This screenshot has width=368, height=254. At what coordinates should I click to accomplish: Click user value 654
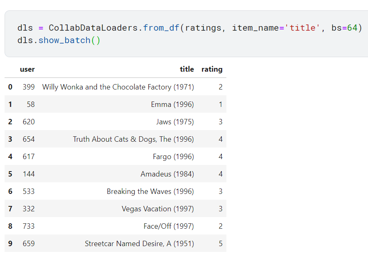[x=29, y=139]
